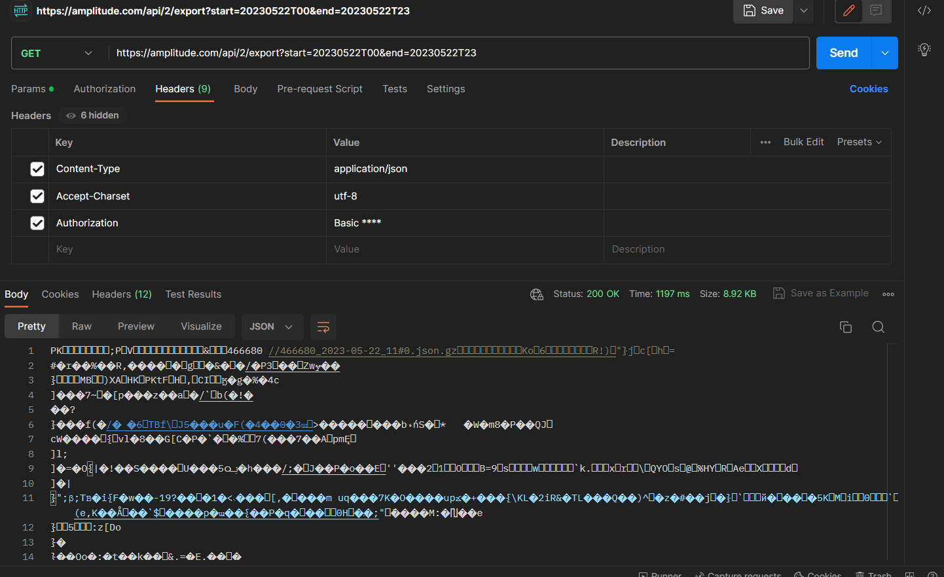
Task: Open the comments icon in the top bar
Action: tap(876, 10)
